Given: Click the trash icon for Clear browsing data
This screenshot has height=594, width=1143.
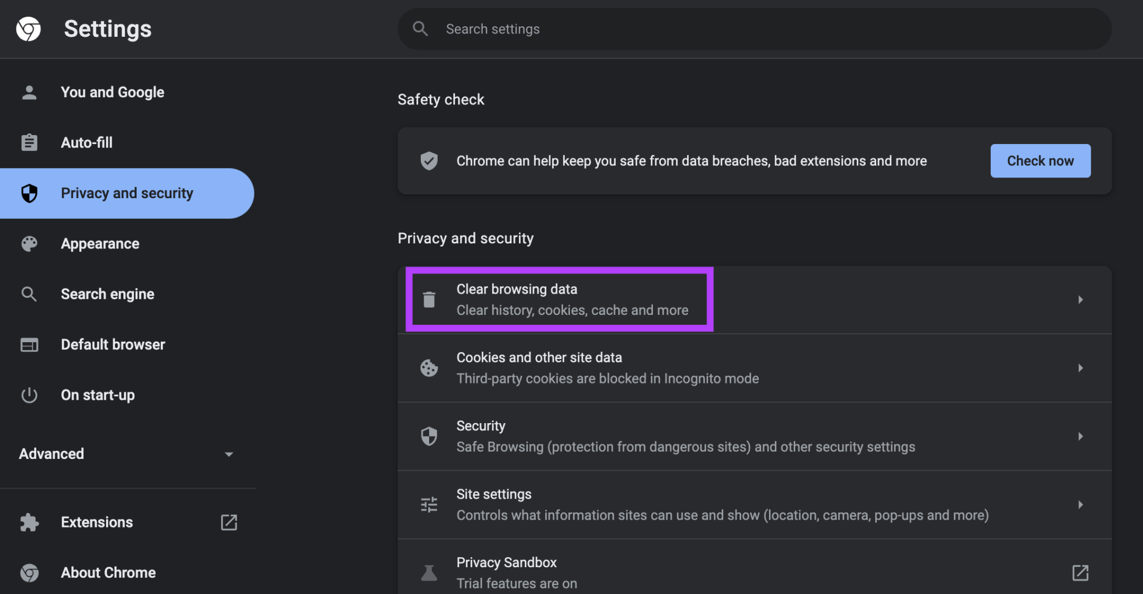Looking at the screenshot, I should pyautogui.click(x=429, y=300).
